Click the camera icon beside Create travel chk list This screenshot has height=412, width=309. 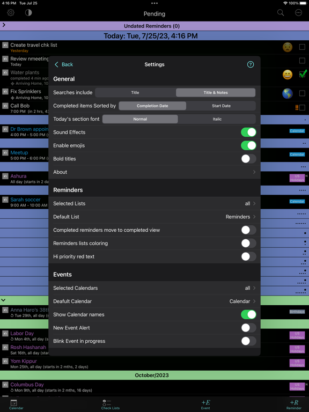[5, 45]
